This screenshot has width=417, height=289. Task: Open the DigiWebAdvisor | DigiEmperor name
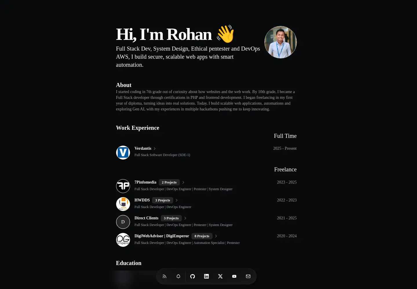coord(162,236)
